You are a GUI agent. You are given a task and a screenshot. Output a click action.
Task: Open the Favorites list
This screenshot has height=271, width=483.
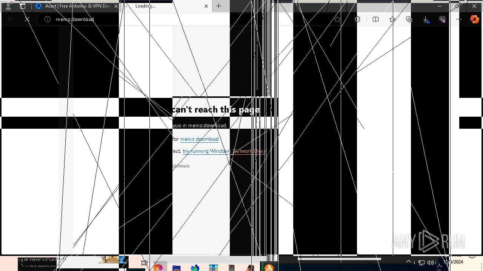click(x=392, y=19)
